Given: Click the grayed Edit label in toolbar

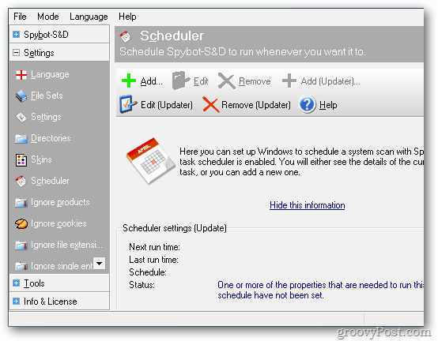Looking at the screenshot, I should tap(201, 81).
